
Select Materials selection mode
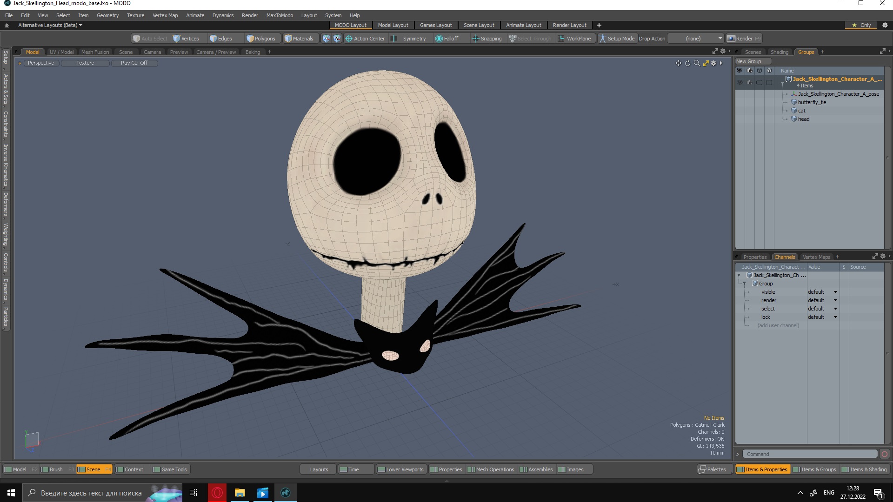[299, 39]
